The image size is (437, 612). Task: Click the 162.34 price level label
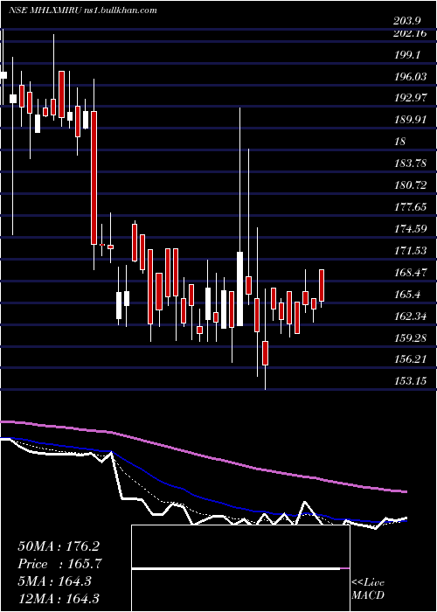click(409, 316)
